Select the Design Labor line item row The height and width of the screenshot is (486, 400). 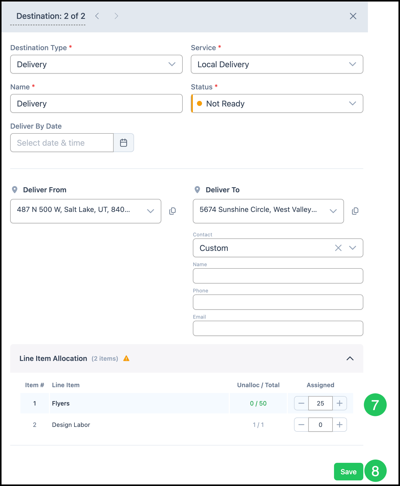coord(186,425)
